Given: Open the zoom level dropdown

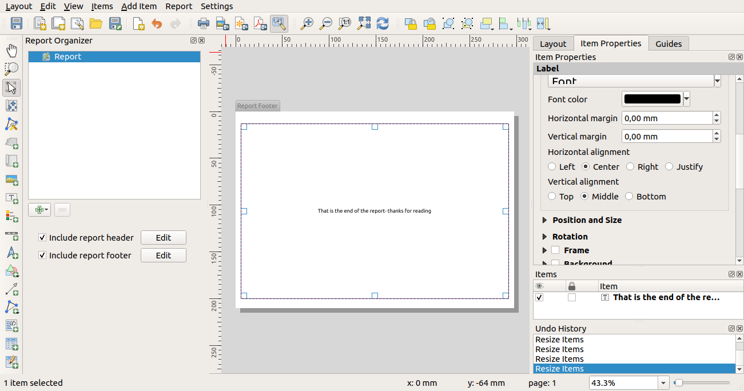Looking at the screenshot, I should pos(663,383).
